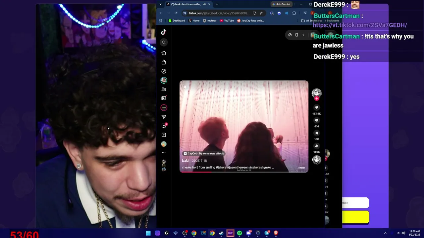Screen dimensions: 424x238
Task: Open the All Bookmarks folder
Action: click(311, 20)
